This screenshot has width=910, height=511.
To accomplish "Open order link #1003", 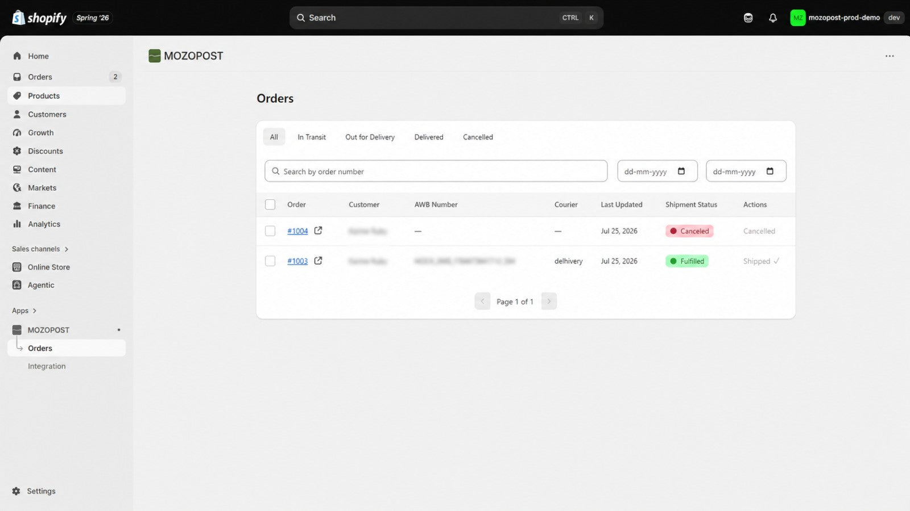I will (297, 261).
